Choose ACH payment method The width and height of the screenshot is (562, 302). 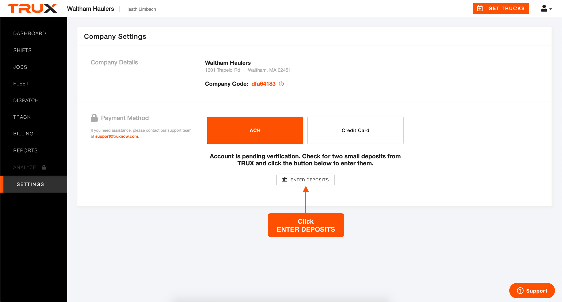click(x=255, y=130)
